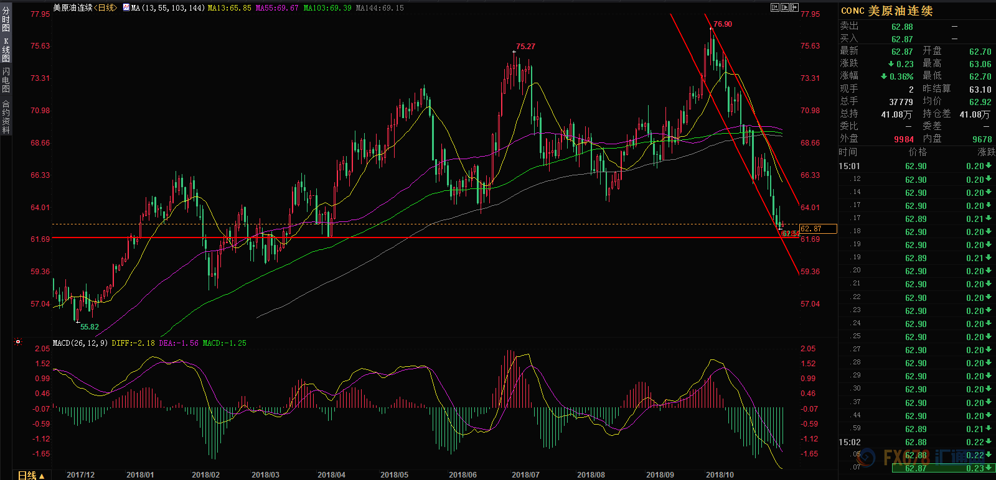
Task: Click the 时间 column header
Action: (x=848, y=152)
